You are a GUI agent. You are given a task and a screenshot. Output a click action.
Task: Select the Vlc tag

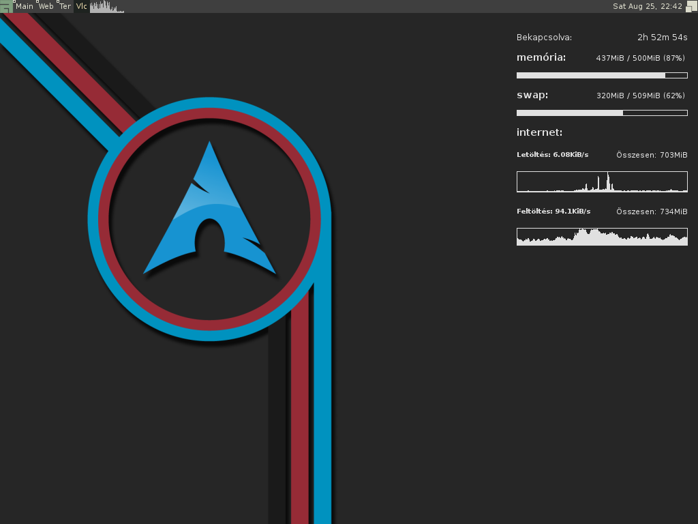click(x=82, y=6)
